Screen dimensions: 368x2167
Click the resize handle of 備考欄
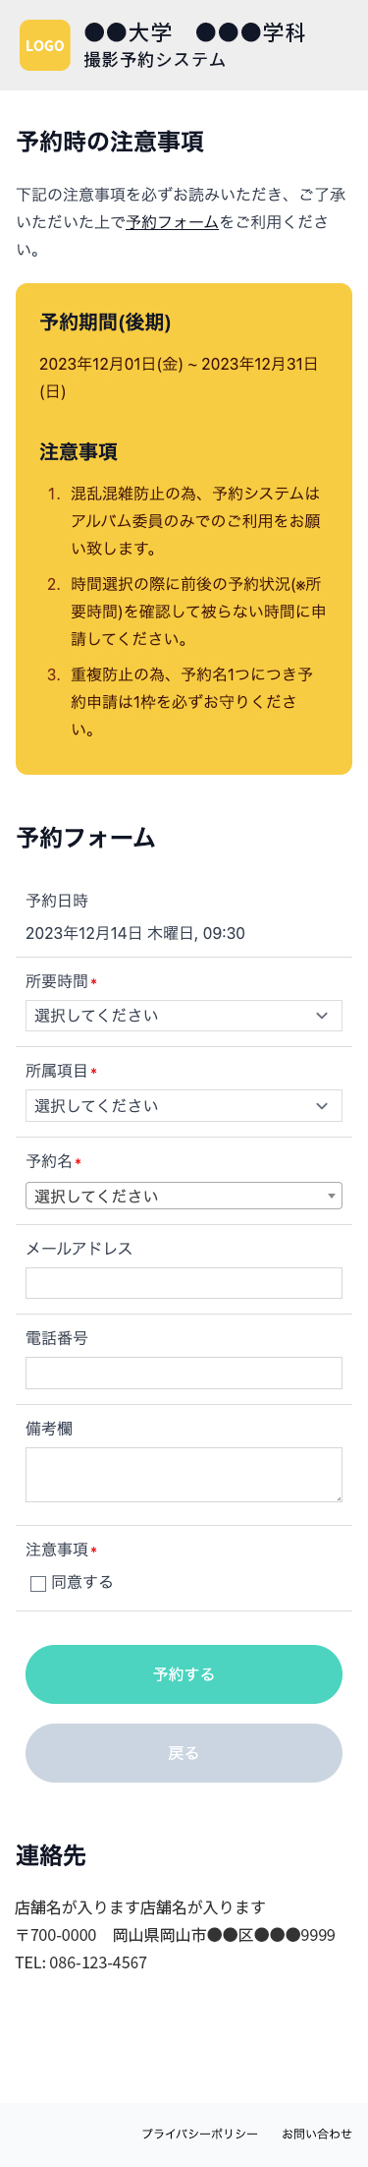pyautogui.click(x=337, y=1496)
